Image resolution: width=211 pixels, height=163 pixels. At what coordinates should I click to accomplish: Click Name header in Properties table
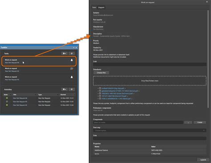tap(97, 147)
